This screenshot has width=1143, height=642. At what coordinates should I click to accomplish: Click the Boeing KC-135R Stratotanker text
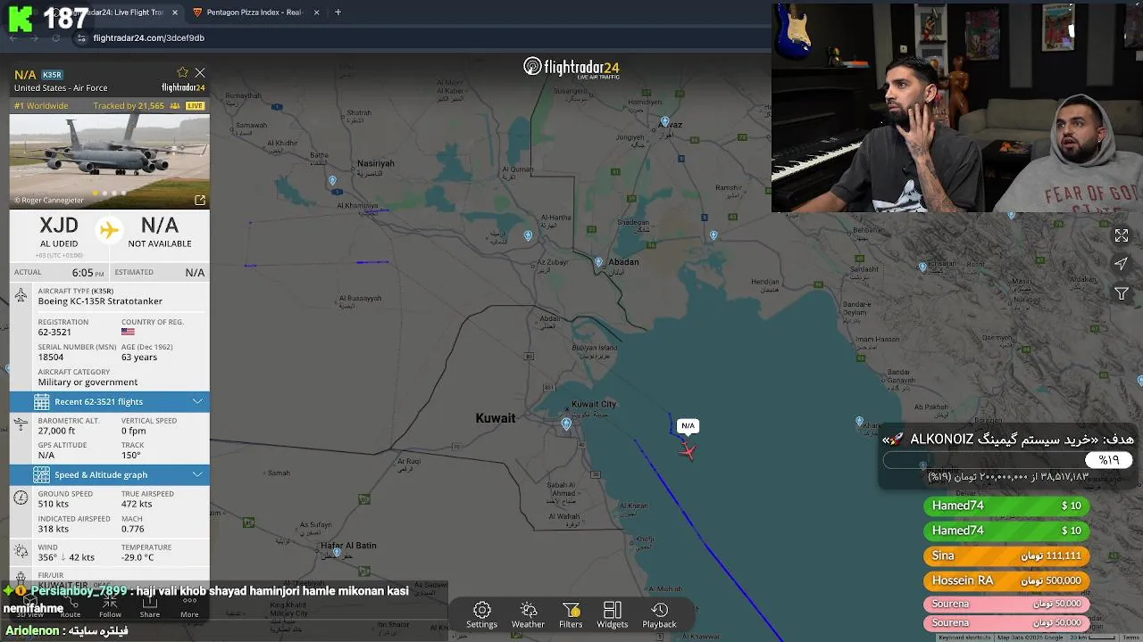(100, 301)
